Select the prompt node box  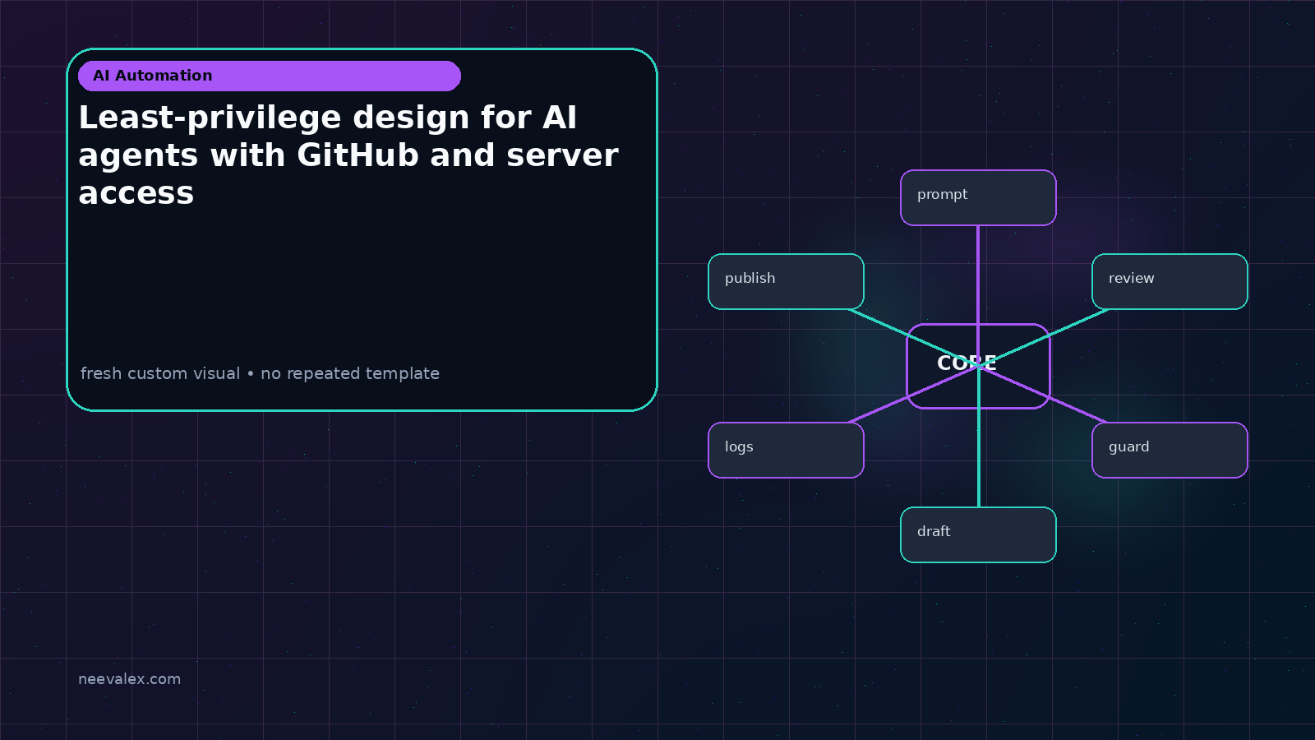(978, 197)
